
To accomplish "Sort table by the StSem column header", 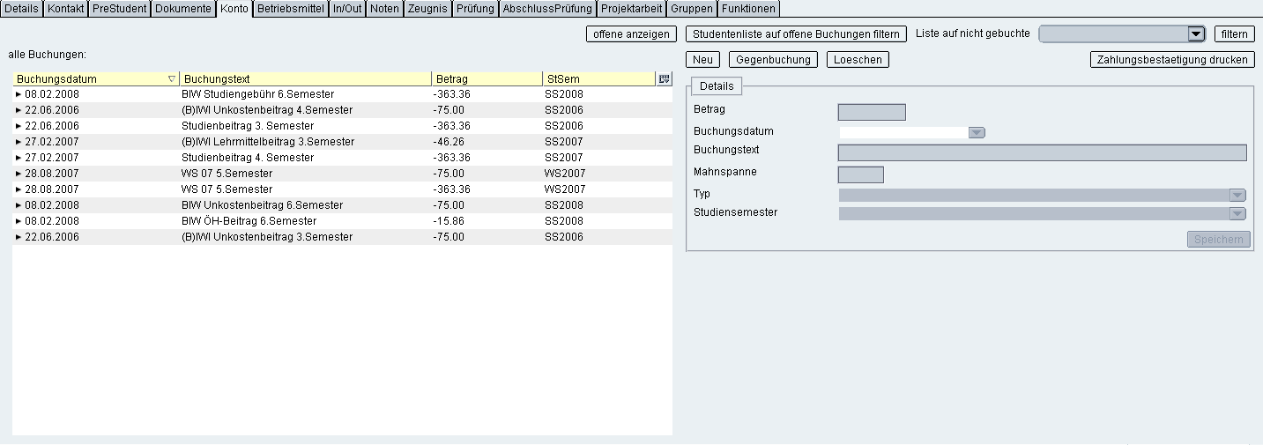I will click(598, 79).
